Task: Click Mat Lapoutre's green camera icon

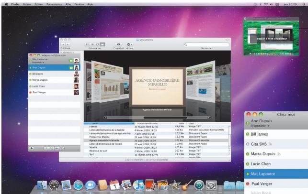Action: tap(71, 61)
